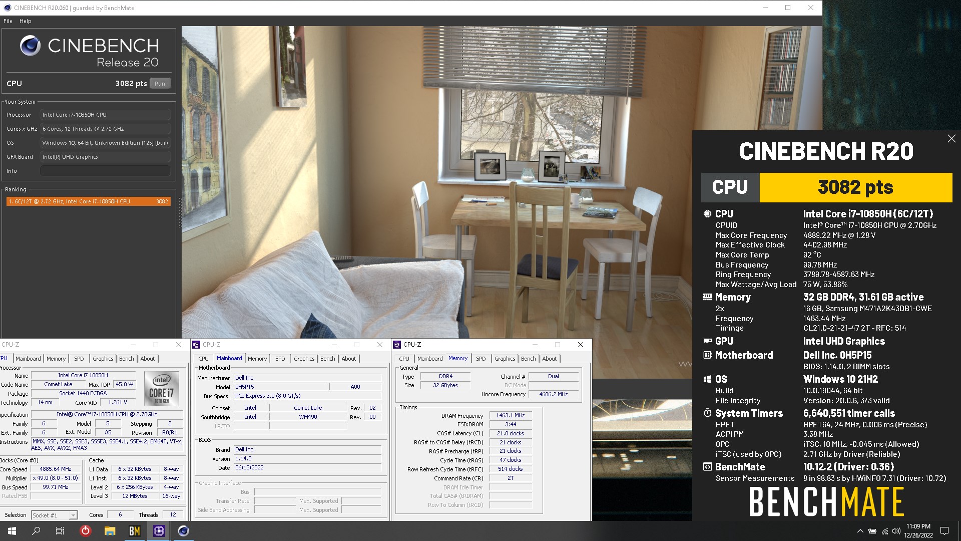Open taskbar search magnifier
The width and height of the screenshot is (961, 541).
[36, 531]
